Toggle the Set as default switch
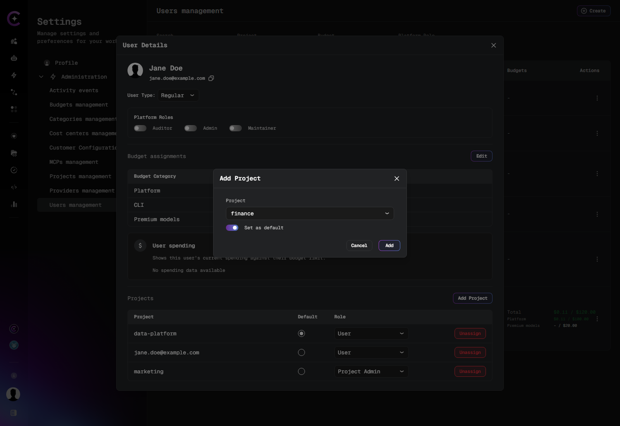The image size is (620, 426). [232, 228]
